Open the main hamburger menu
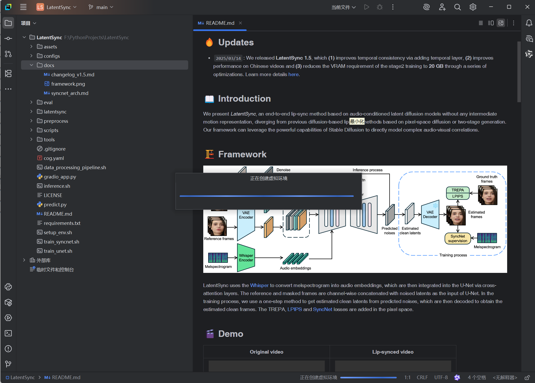535x383 pixels. point(23,7)
